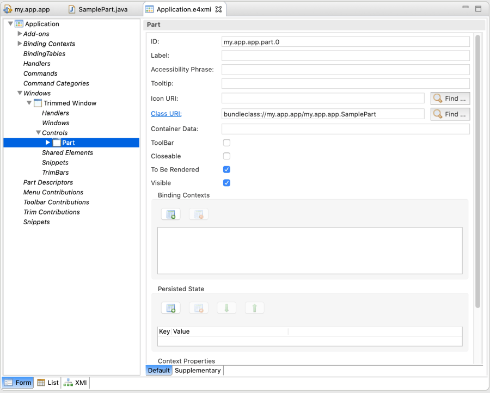Image resolution: width=490 pixels, height=393 pixels.
Task: Click into the Label input field
Action: pyautogui.click(x=345, y=56)
